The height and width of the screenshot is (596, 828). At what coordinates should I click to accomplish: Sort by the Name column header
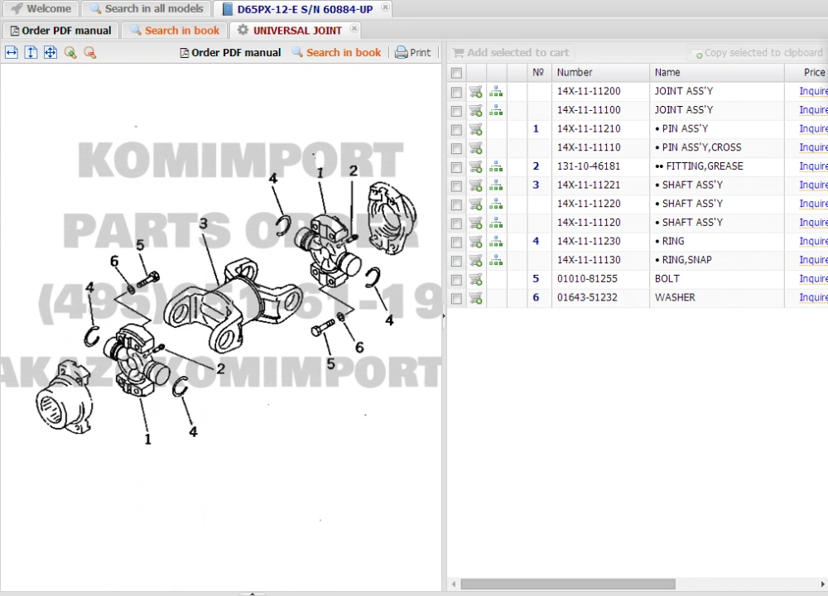(716, 72)
